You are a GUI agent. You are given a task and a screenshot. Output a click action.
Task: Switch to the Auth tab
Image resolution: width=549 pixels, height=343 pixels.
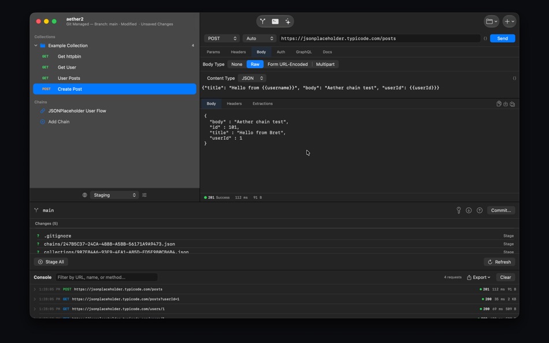pos(281,52)
